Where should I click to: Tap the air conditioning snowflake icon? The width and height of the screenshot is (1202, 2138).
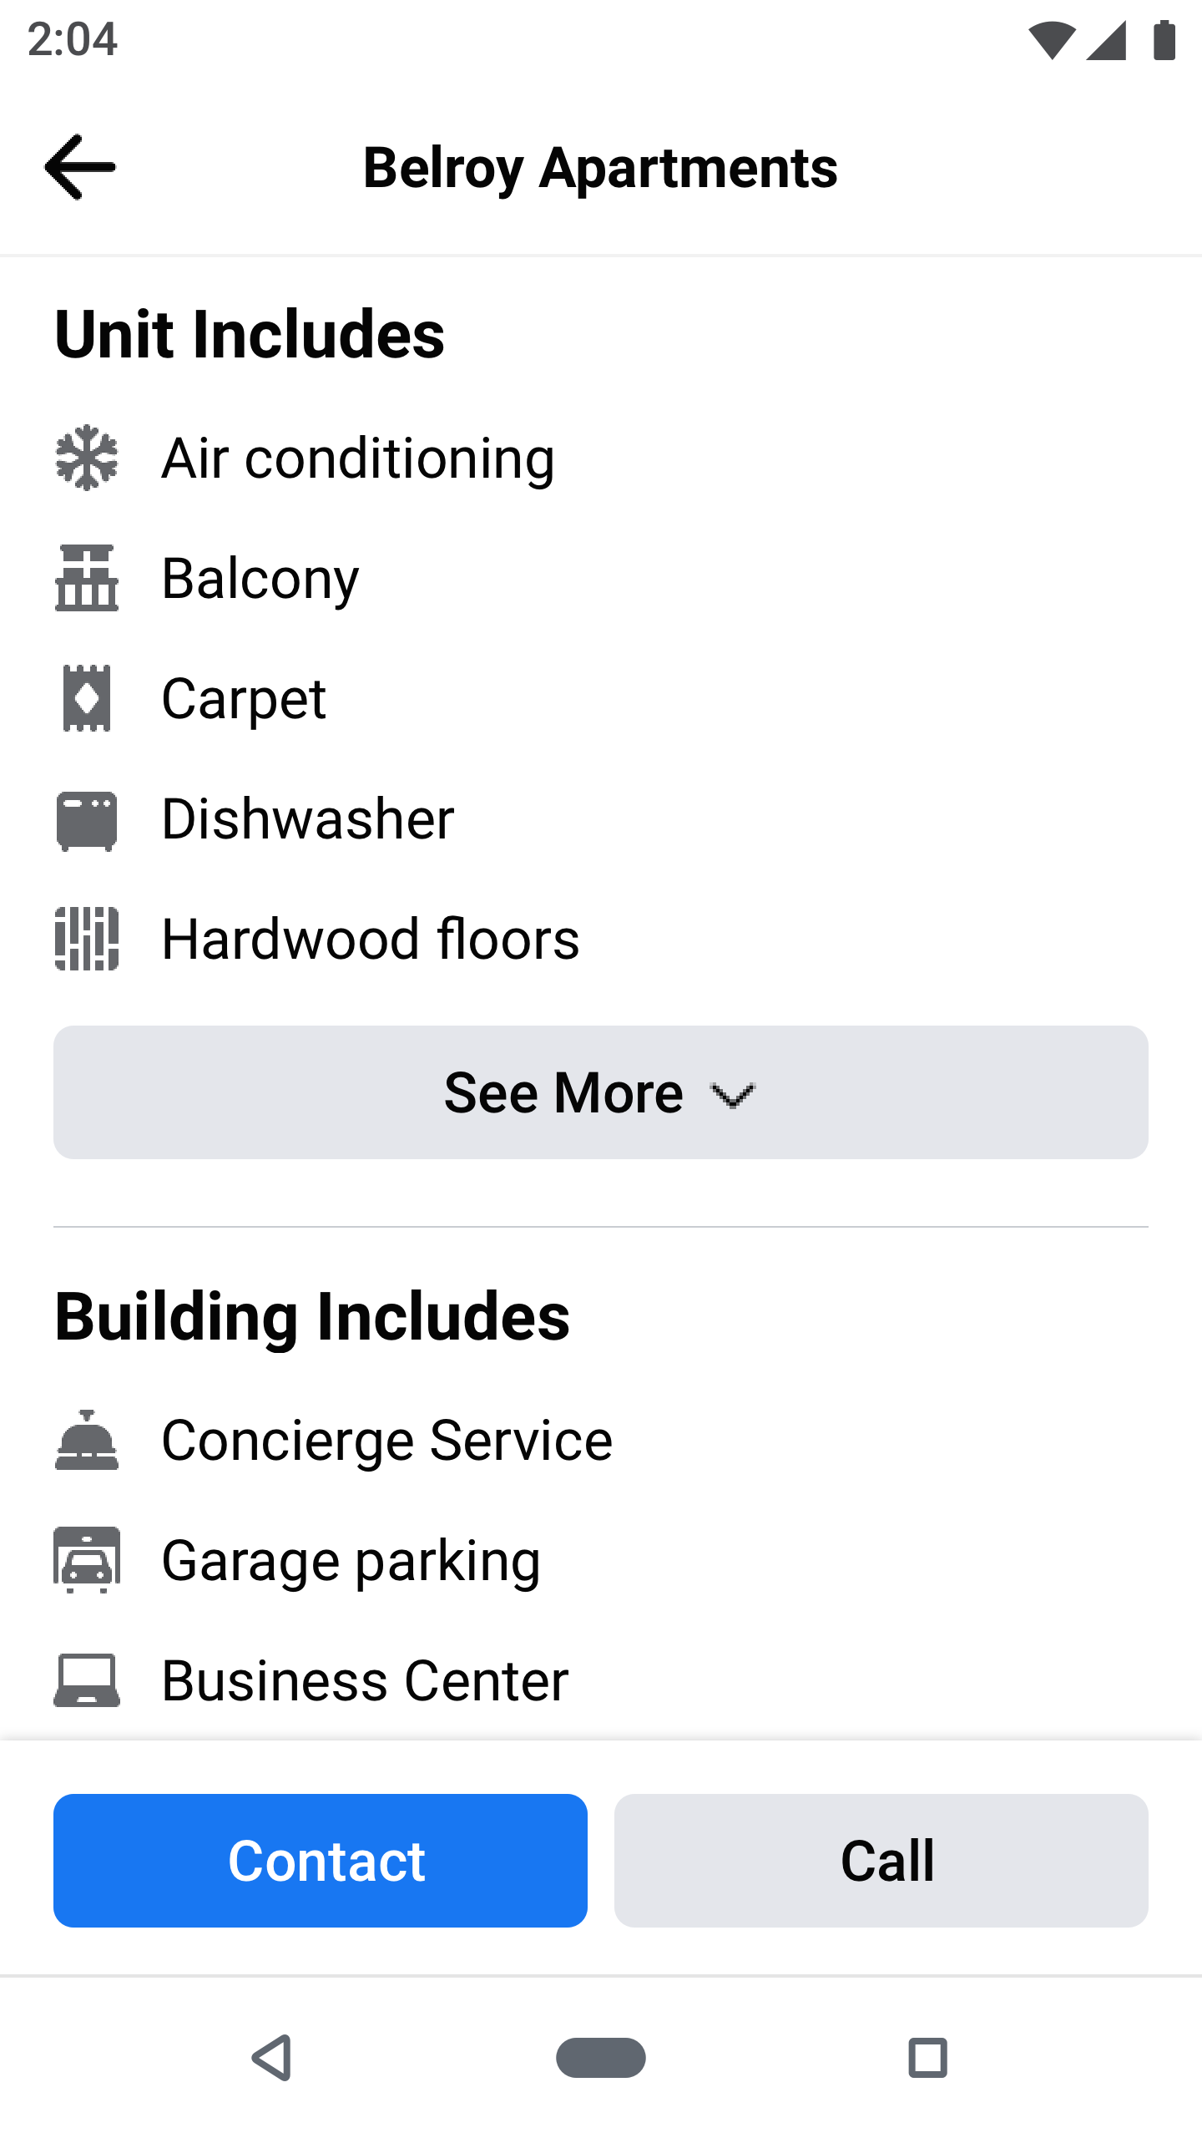tap(87, 459)
